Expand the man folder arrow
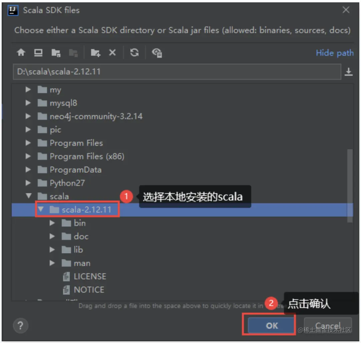 (x=52, y=263)
